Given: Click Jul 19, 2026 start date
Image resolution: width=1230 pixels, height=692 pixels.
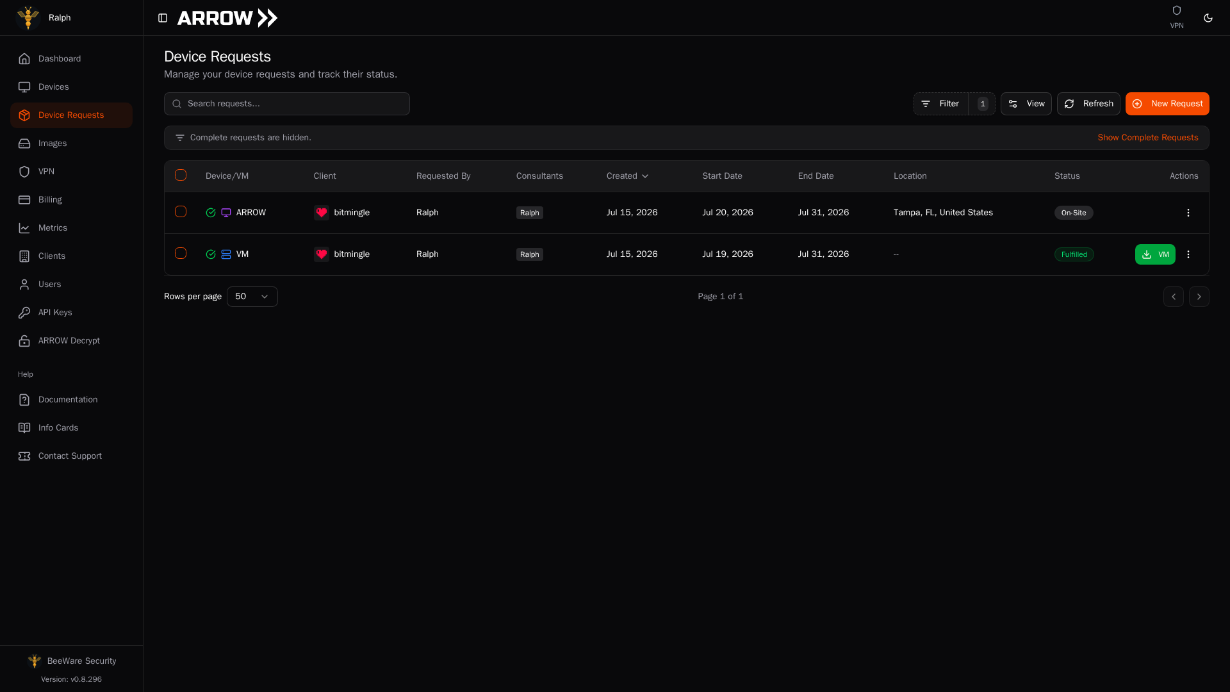Looking at the screenshot, I should point(728,254).
